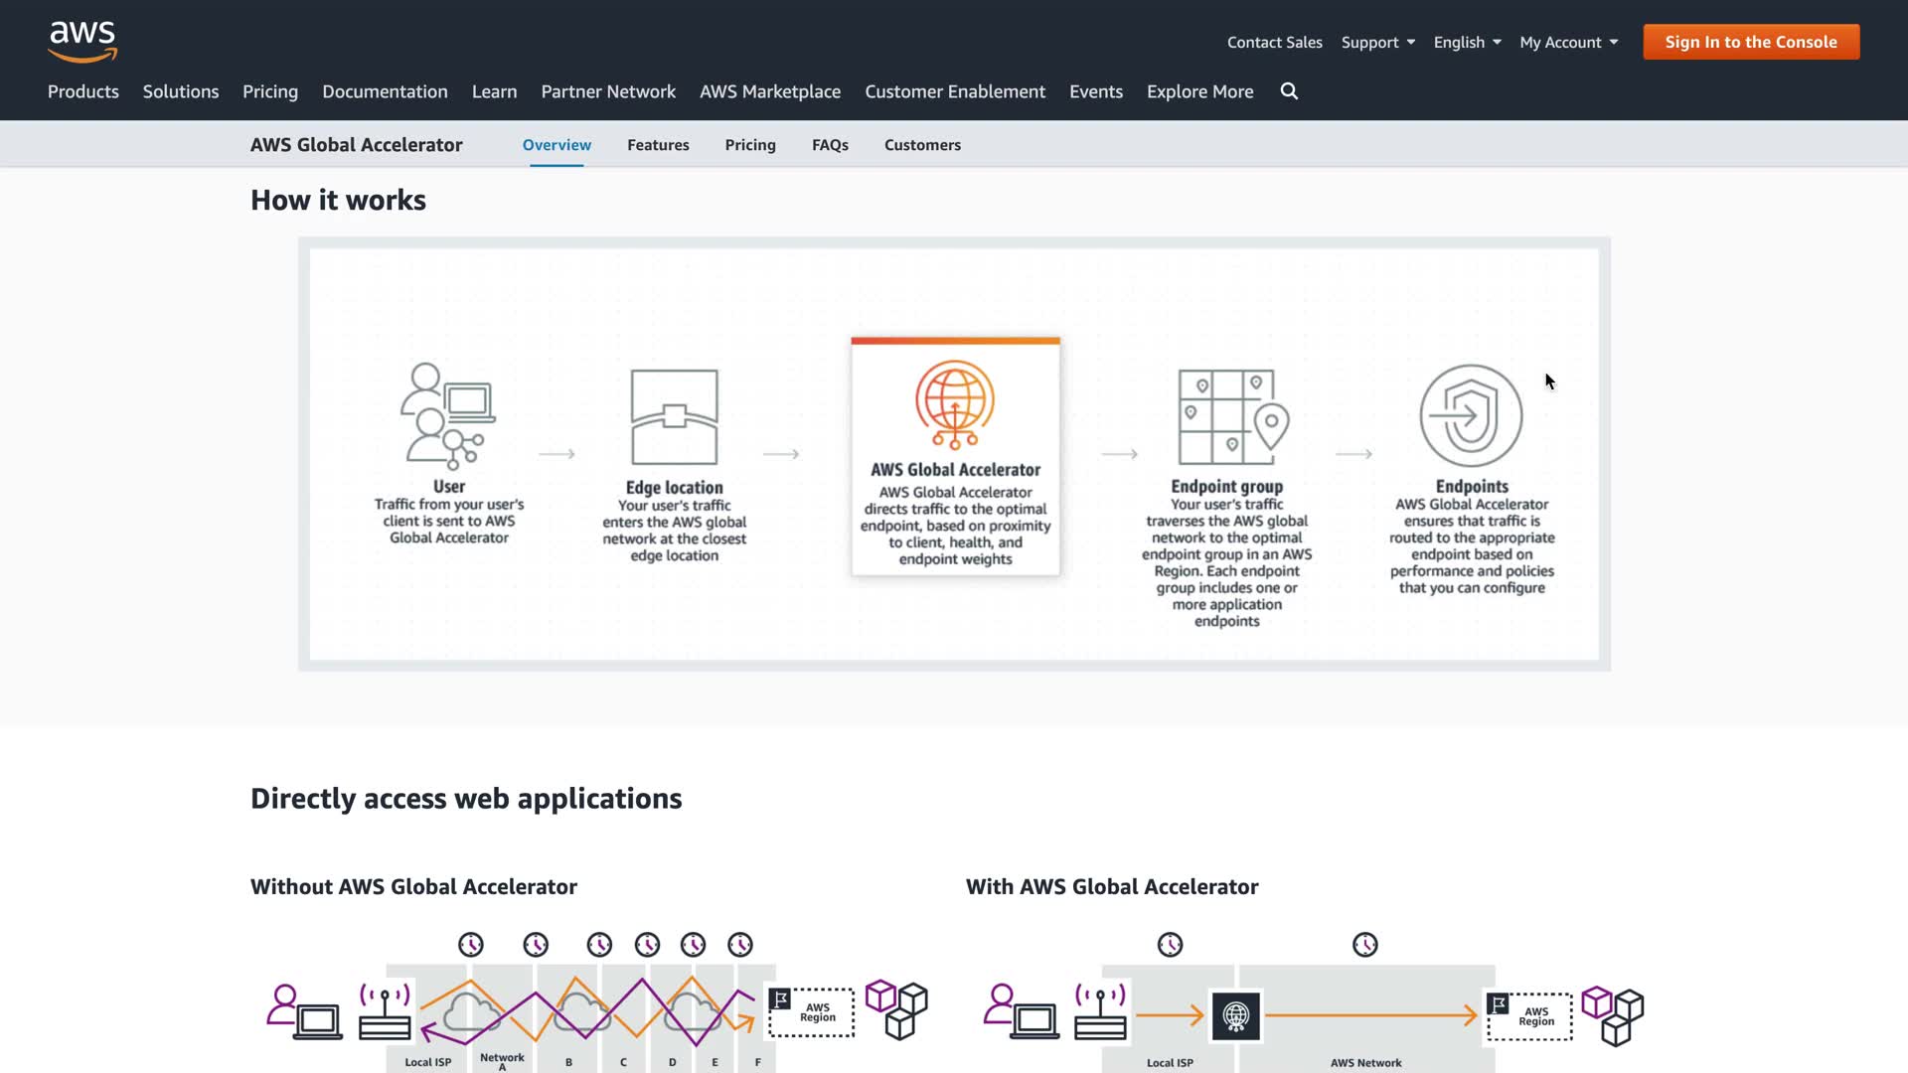Click the Contact Sales link
This screenshot has height=1073, width=1908.
point(1274,42)
